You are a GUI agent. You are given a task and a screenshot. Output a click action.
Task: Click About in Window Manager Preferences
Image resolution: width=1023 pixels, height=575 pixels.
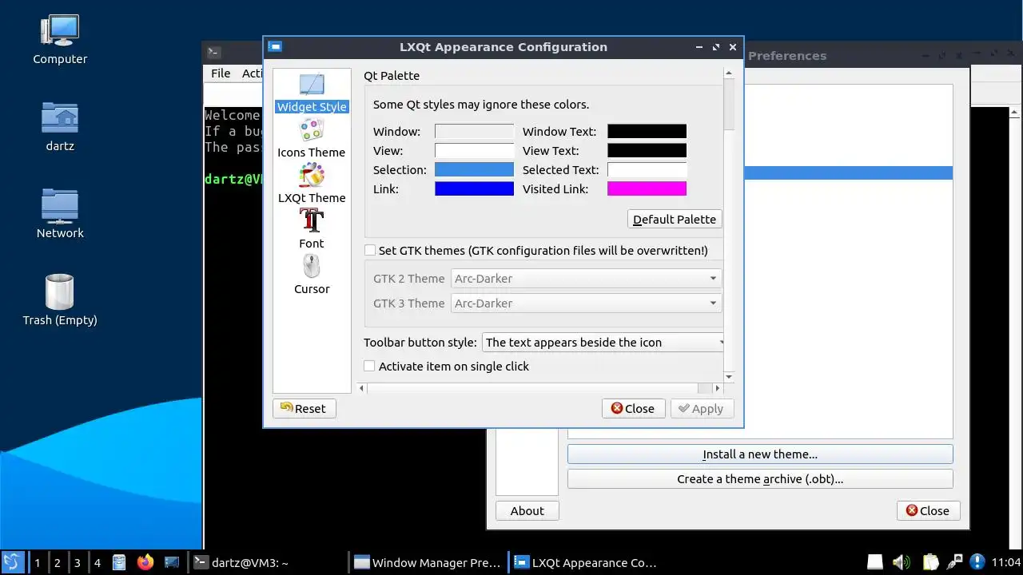click(x=527, y=511)
